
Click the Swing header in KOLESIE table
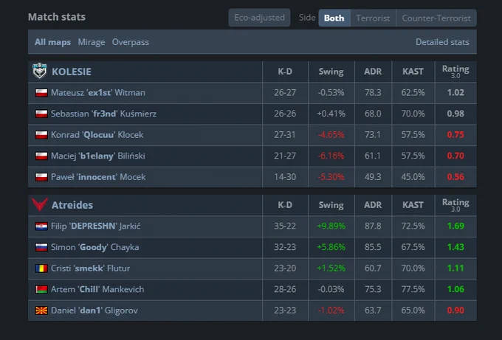(x=331, y=72)
